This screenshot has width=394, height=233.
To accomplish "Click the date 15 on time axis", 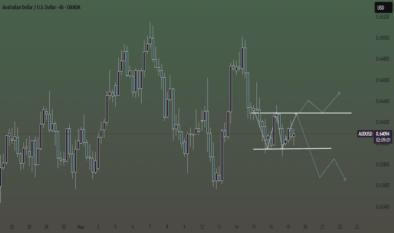I will tap(253, 227).
